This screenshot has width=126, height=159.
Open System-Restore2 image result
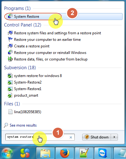point(28,82)
